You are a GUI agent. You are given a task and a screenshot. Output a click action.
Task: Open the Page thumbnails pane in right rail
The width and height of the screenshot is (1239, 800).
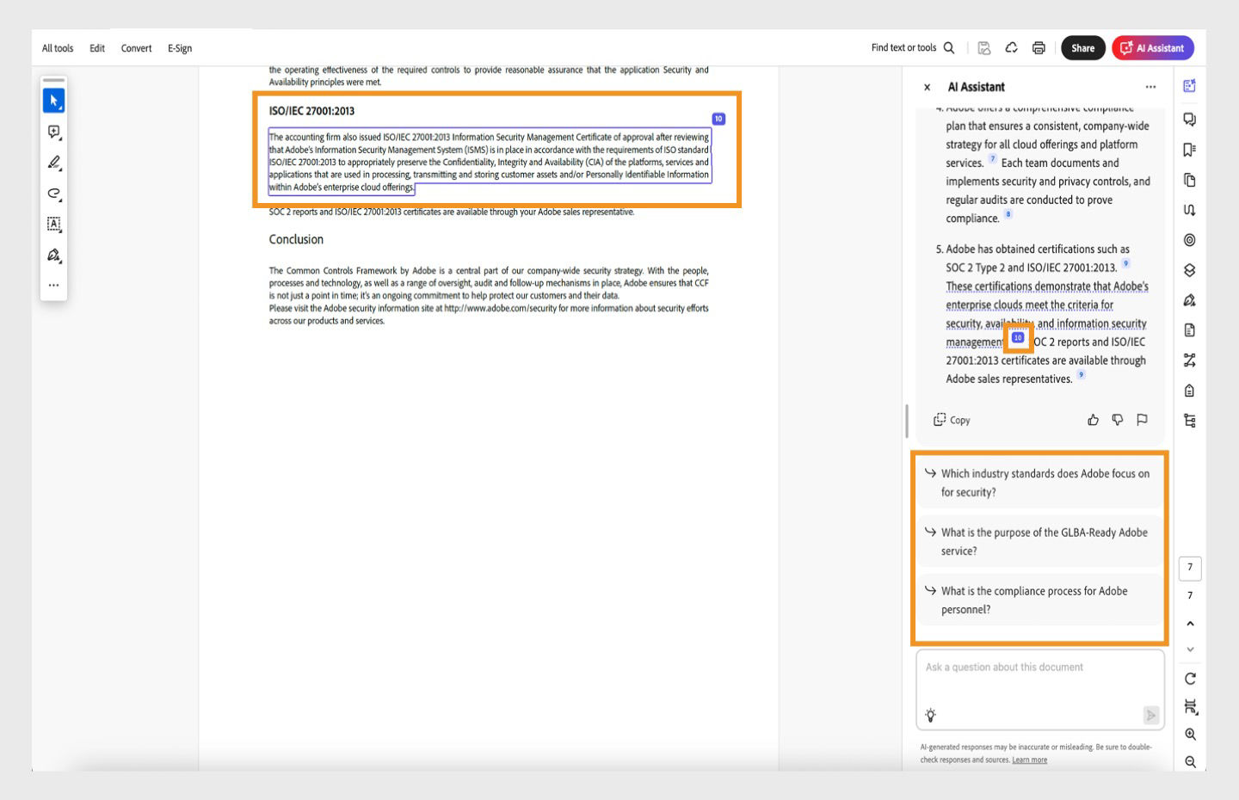(1189, 180)
